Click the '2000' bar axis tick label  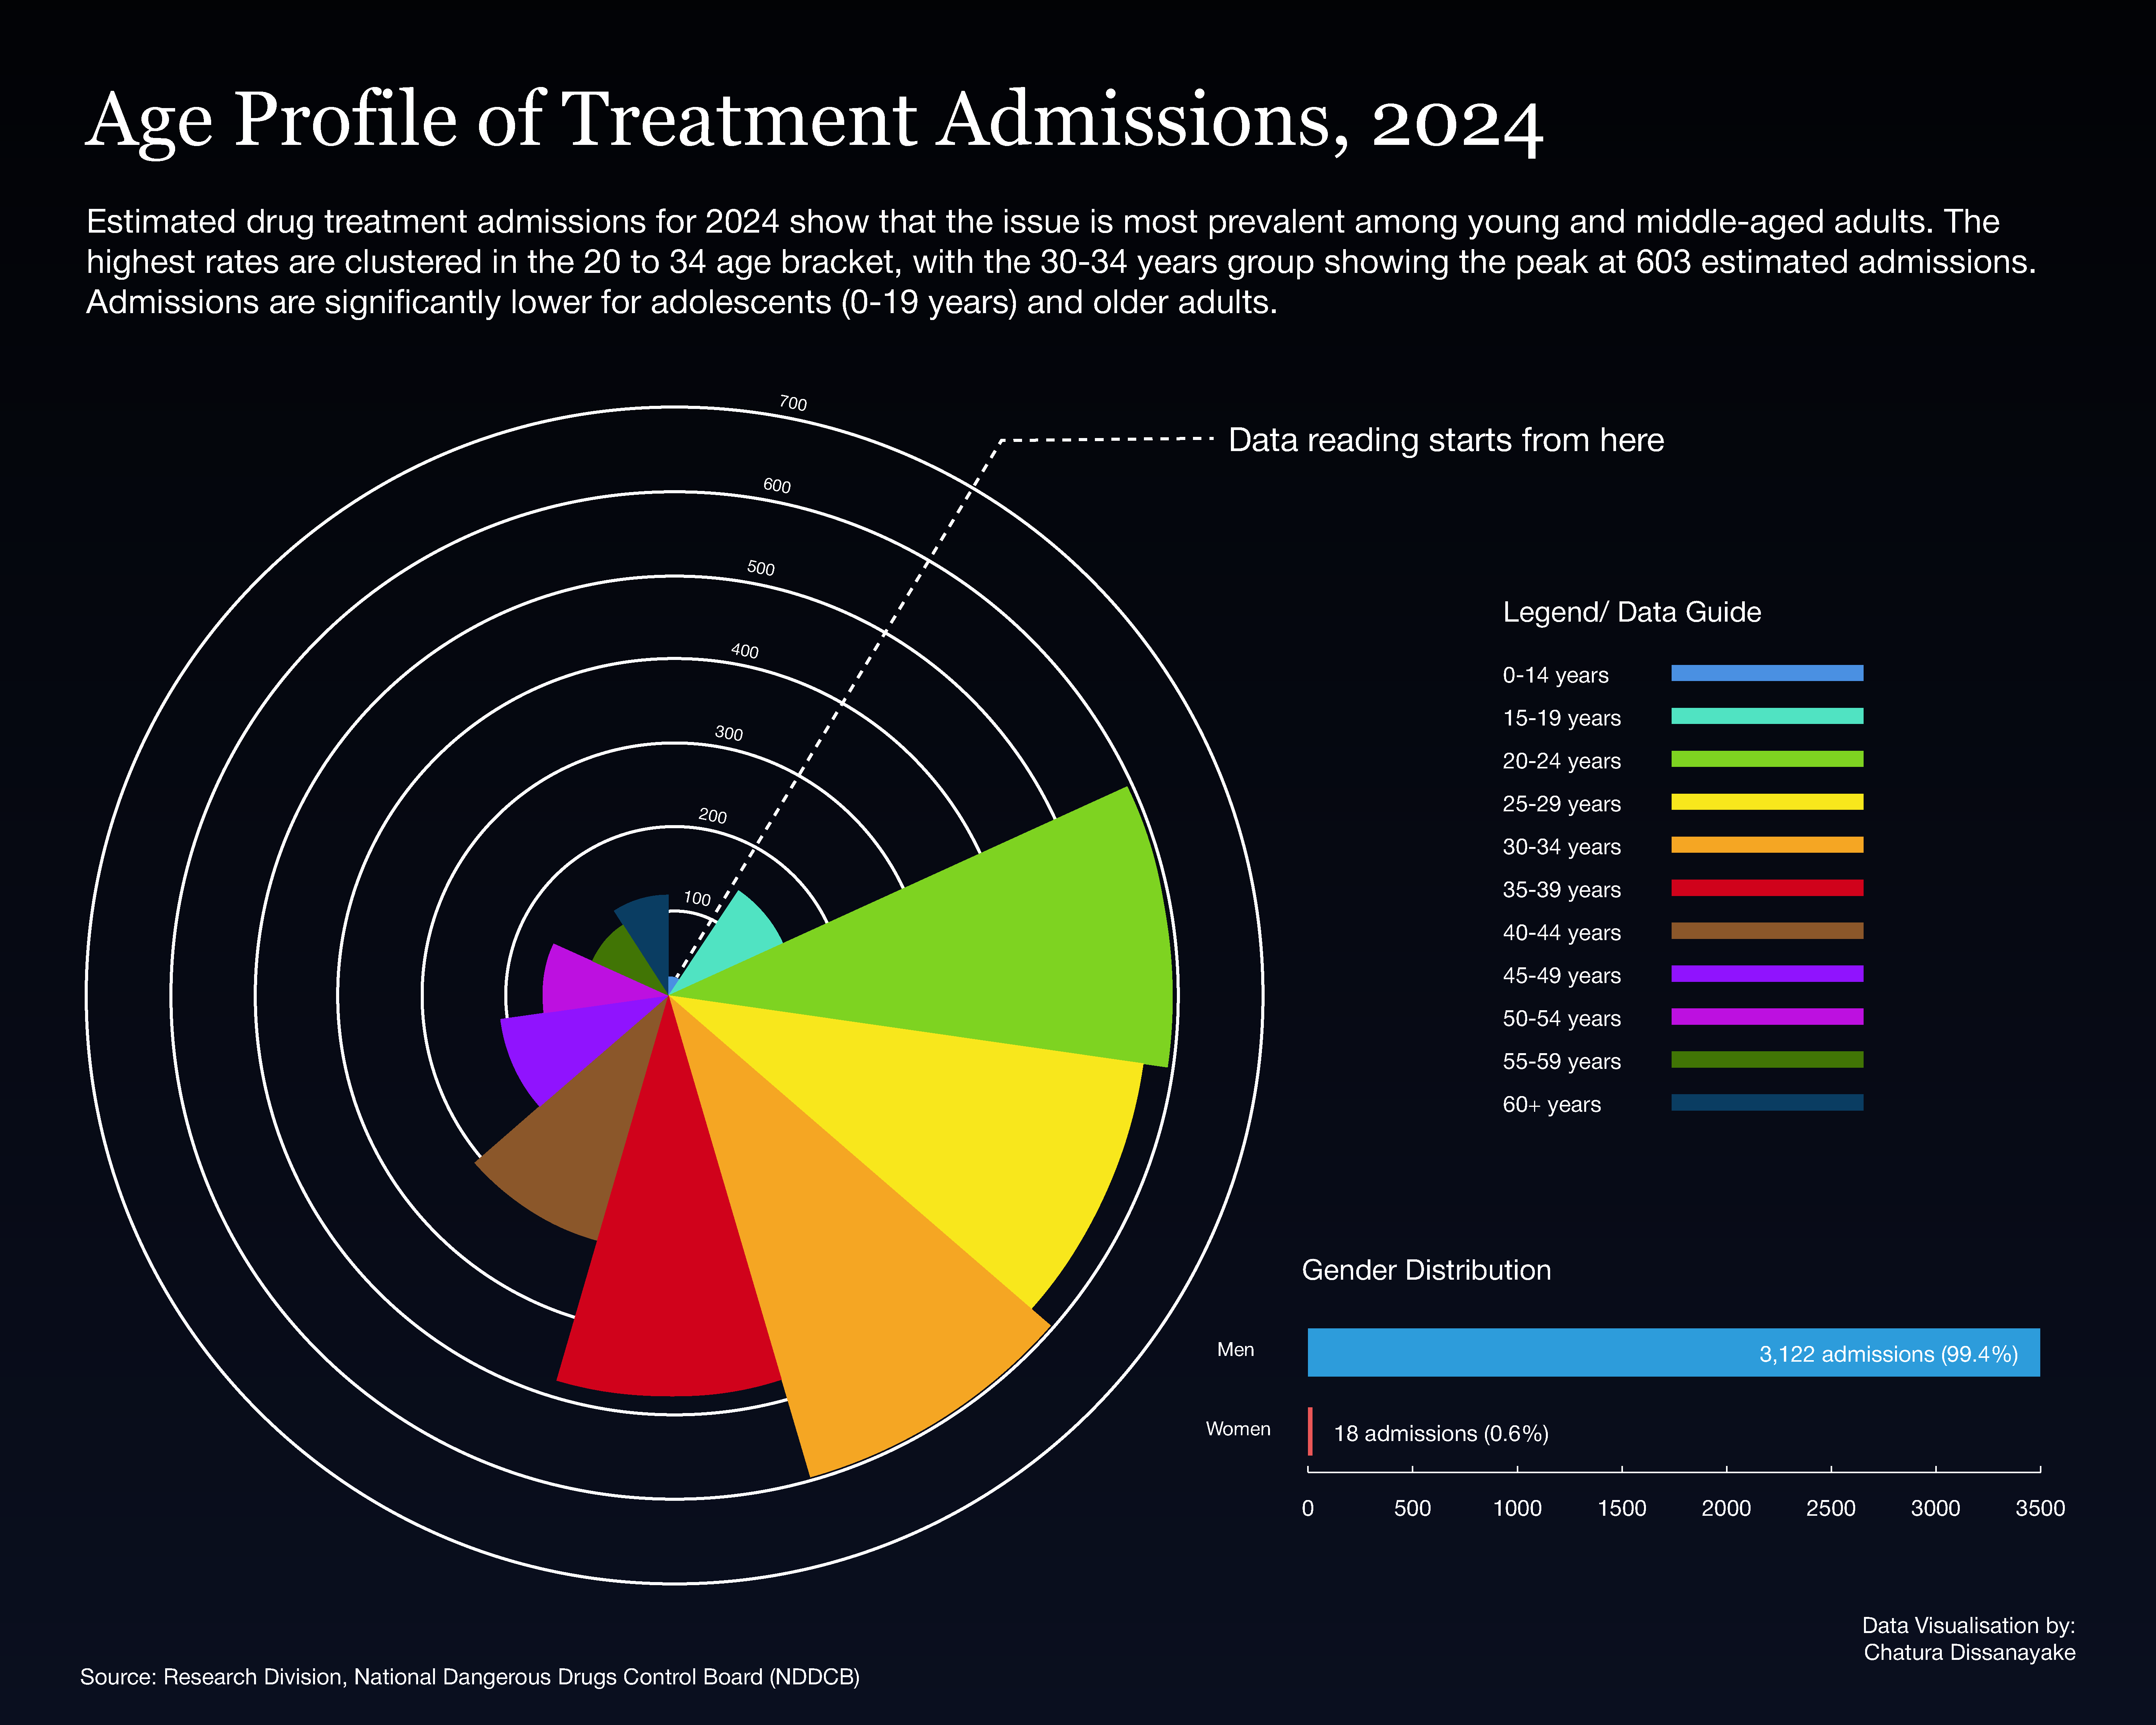[x=1726, y=1508]
